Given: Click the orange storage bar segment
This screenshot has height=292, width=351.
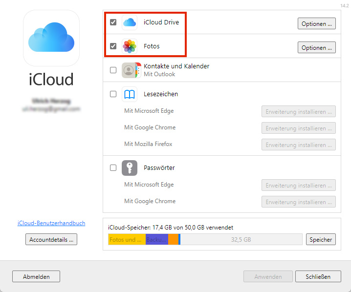Looking at the screenshot, I should click(x=173, y=239).
